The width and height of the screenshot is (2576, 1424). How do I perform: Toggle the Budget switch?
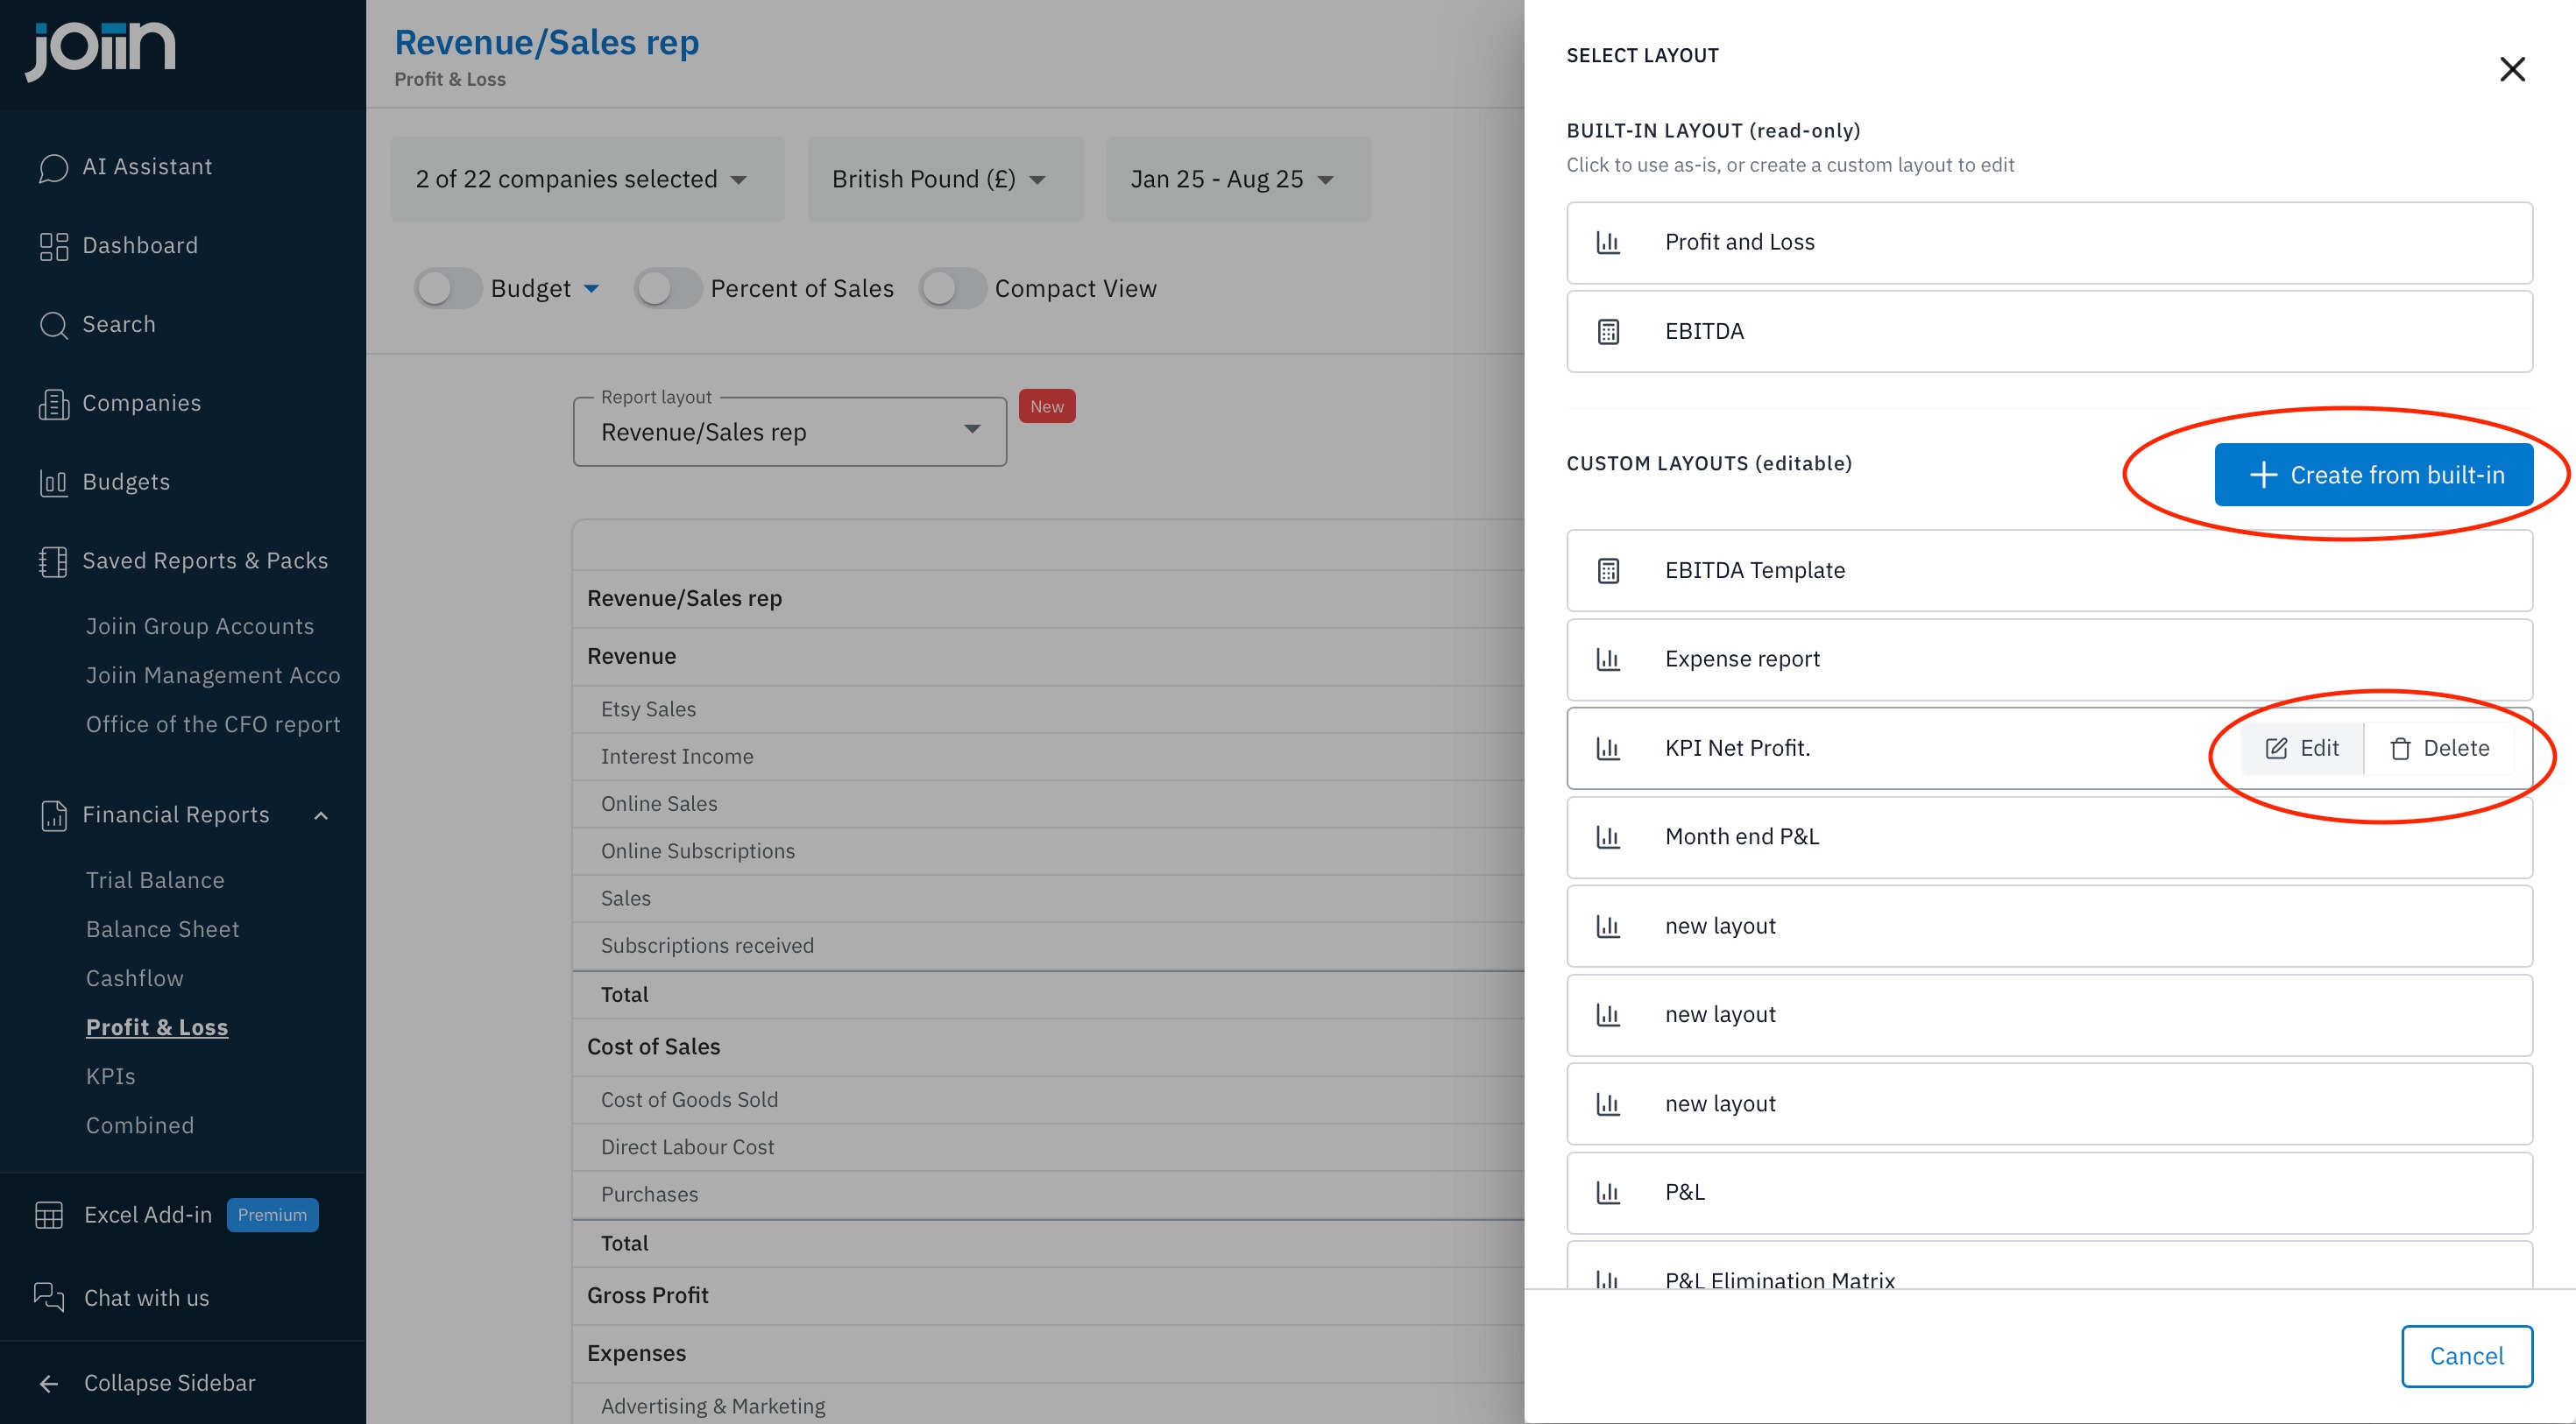(x=449, y=289)
